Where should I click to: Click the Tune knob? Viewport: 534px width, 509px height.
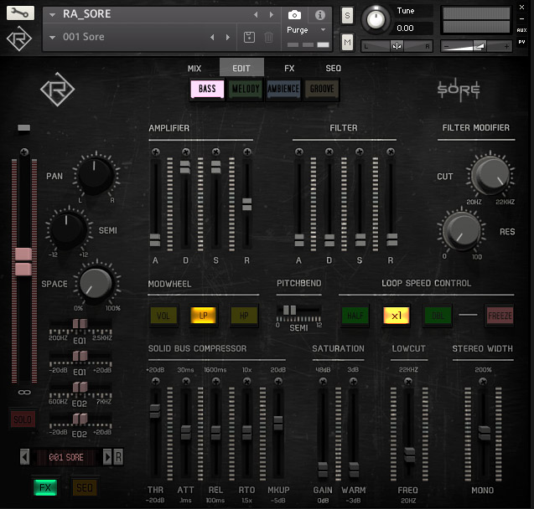[376, 20]
